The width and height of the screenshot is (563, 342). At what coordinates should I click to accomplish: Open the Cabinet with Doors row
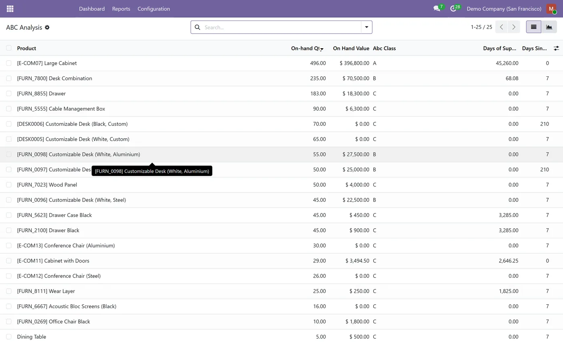click(x=281, y=260)
